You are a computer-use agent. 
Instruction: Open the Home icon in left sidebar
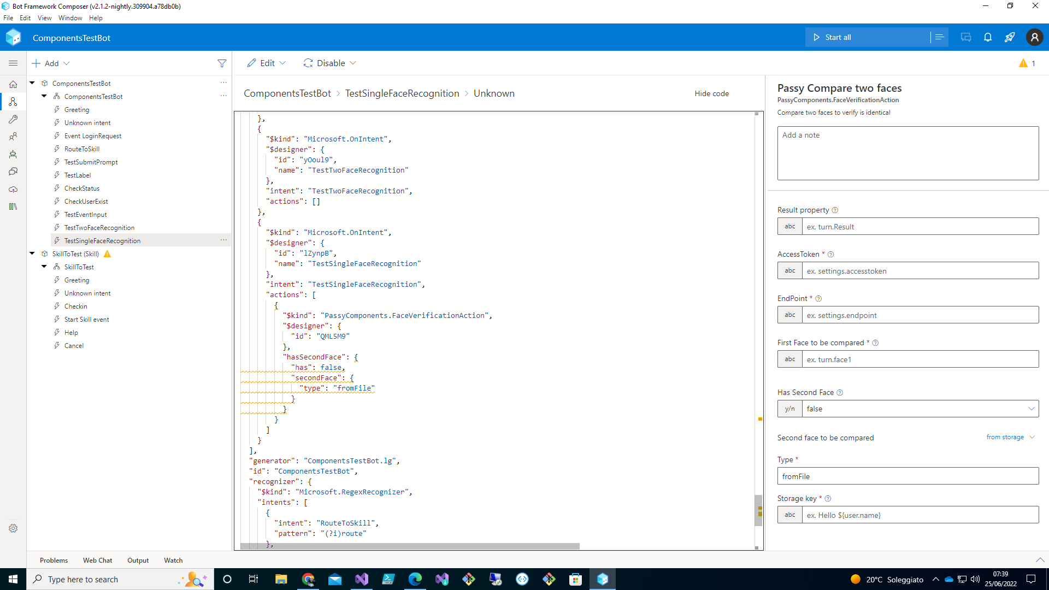point(13,84)
